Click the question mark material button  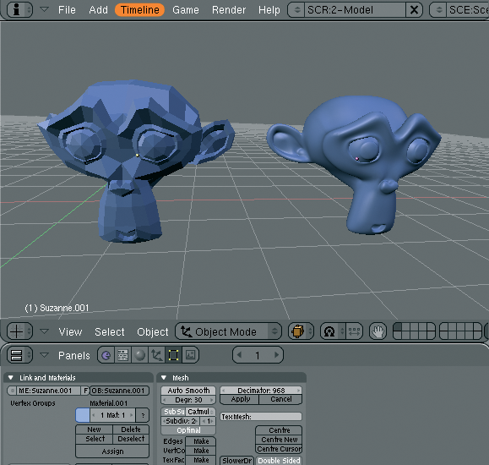[x=143, y=415]
